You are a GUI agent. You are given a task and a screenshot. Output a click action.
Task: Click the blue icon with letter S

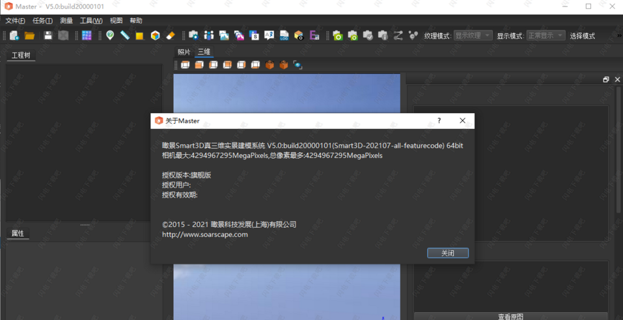(x=254, y=36)
